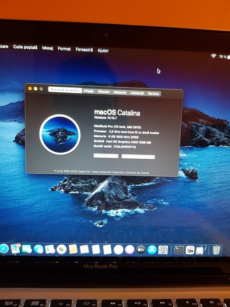
Task: Click the 76% battery indicator
Action: 224,57
